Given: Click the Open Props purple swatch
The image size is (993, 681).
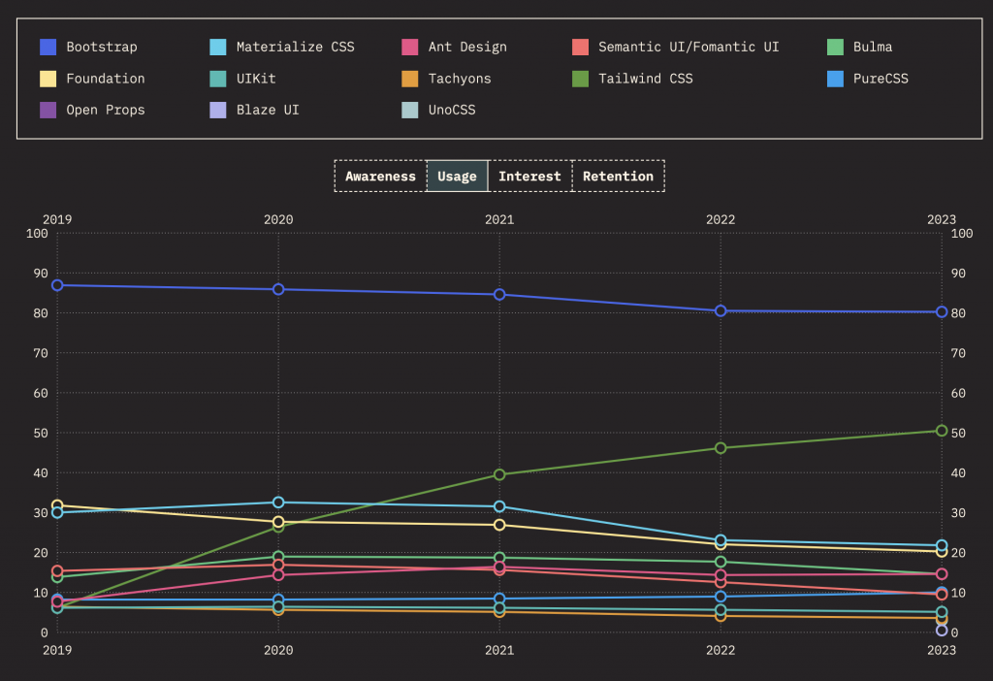Looking at the screenshot, I should 48,111.
